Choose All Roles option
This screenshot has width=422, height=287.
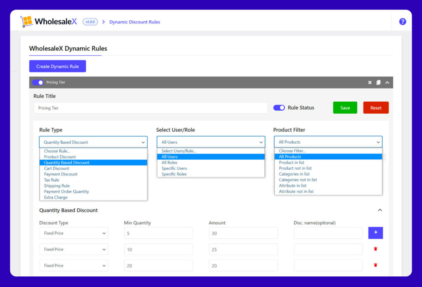(x=211, y=163)
